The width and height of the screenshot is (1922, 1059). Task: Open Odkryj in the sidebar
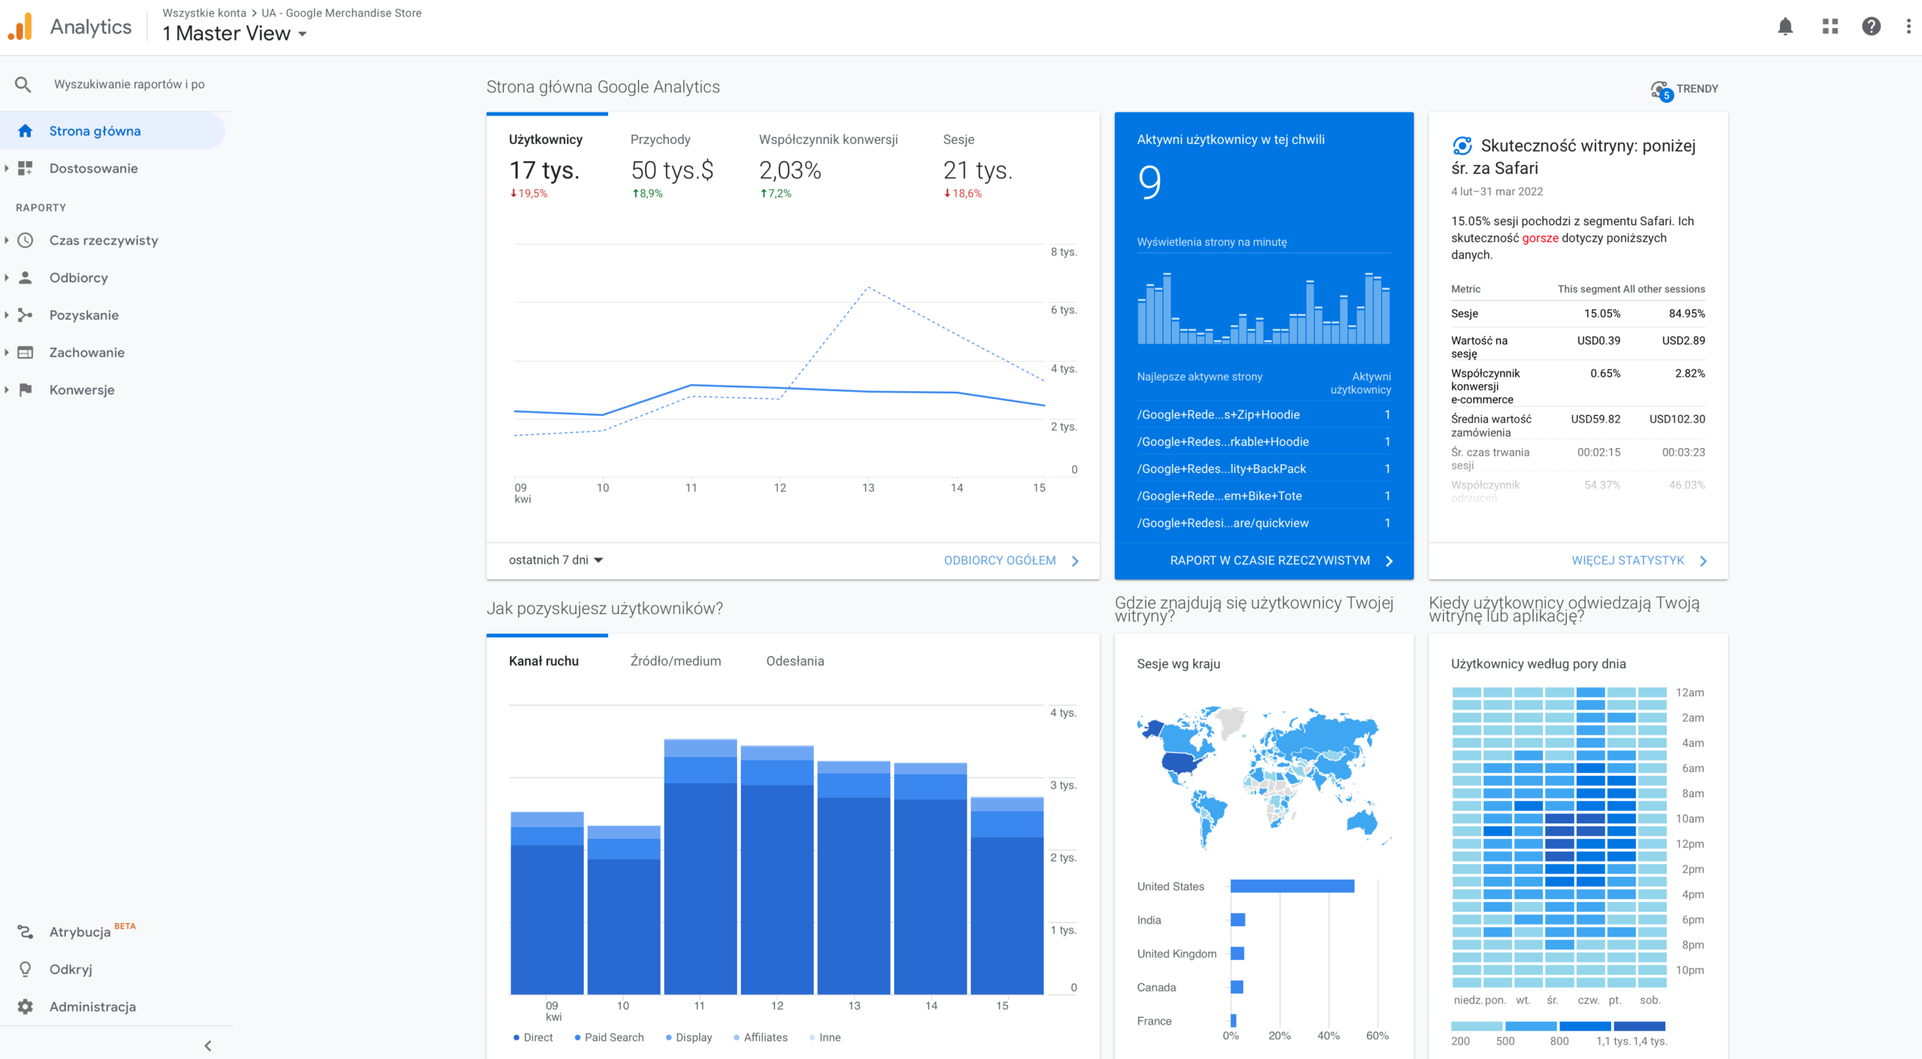[x=113, y=970]
